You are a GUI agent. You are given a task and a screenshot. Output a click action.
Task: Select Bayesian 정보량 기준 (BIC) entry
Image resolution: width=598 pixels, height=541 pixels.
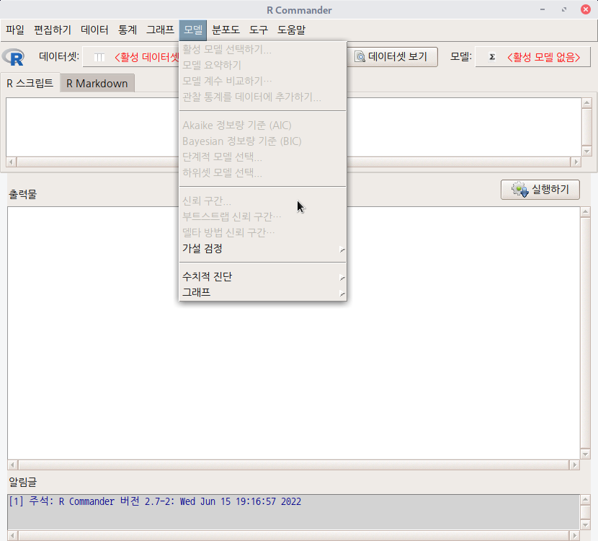(263, 141)
